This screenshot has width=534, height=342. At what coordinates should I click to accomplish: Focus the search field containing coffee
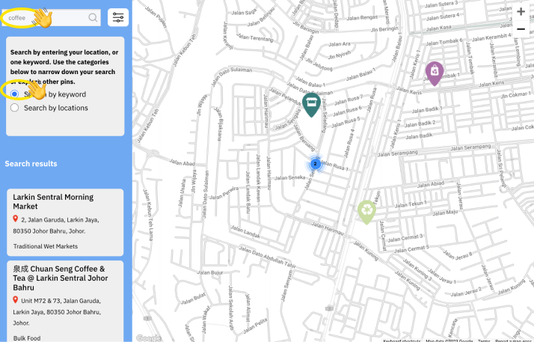point(51,18)
